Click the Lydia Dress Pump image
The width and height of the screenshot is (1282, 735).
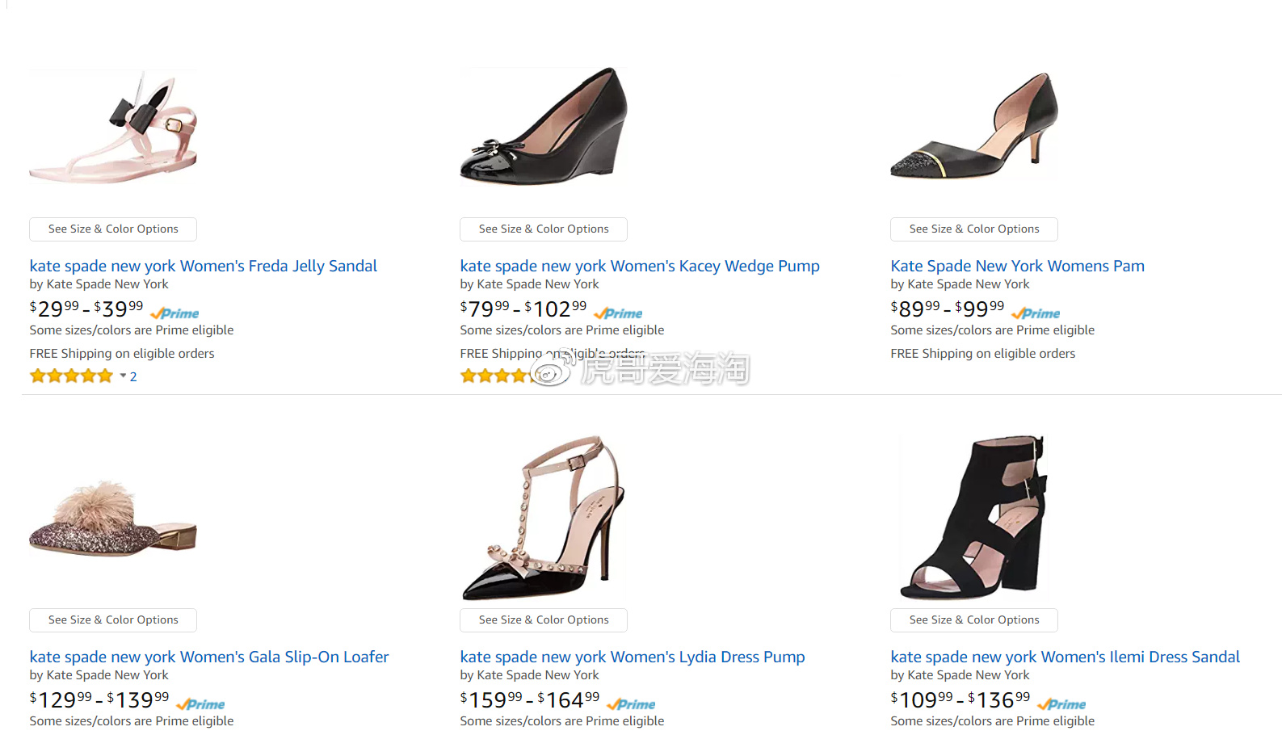544,518
